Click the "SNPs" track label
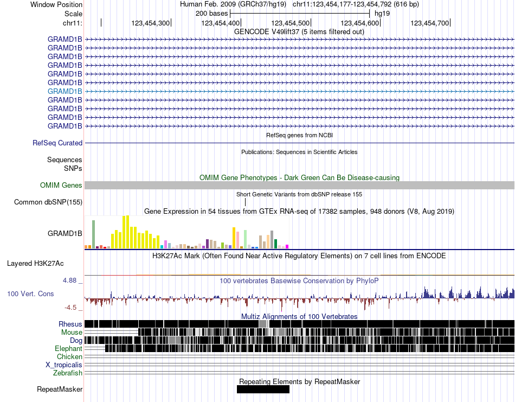The image size is (515, 402). pyautogui.click(x=73, y=168)
